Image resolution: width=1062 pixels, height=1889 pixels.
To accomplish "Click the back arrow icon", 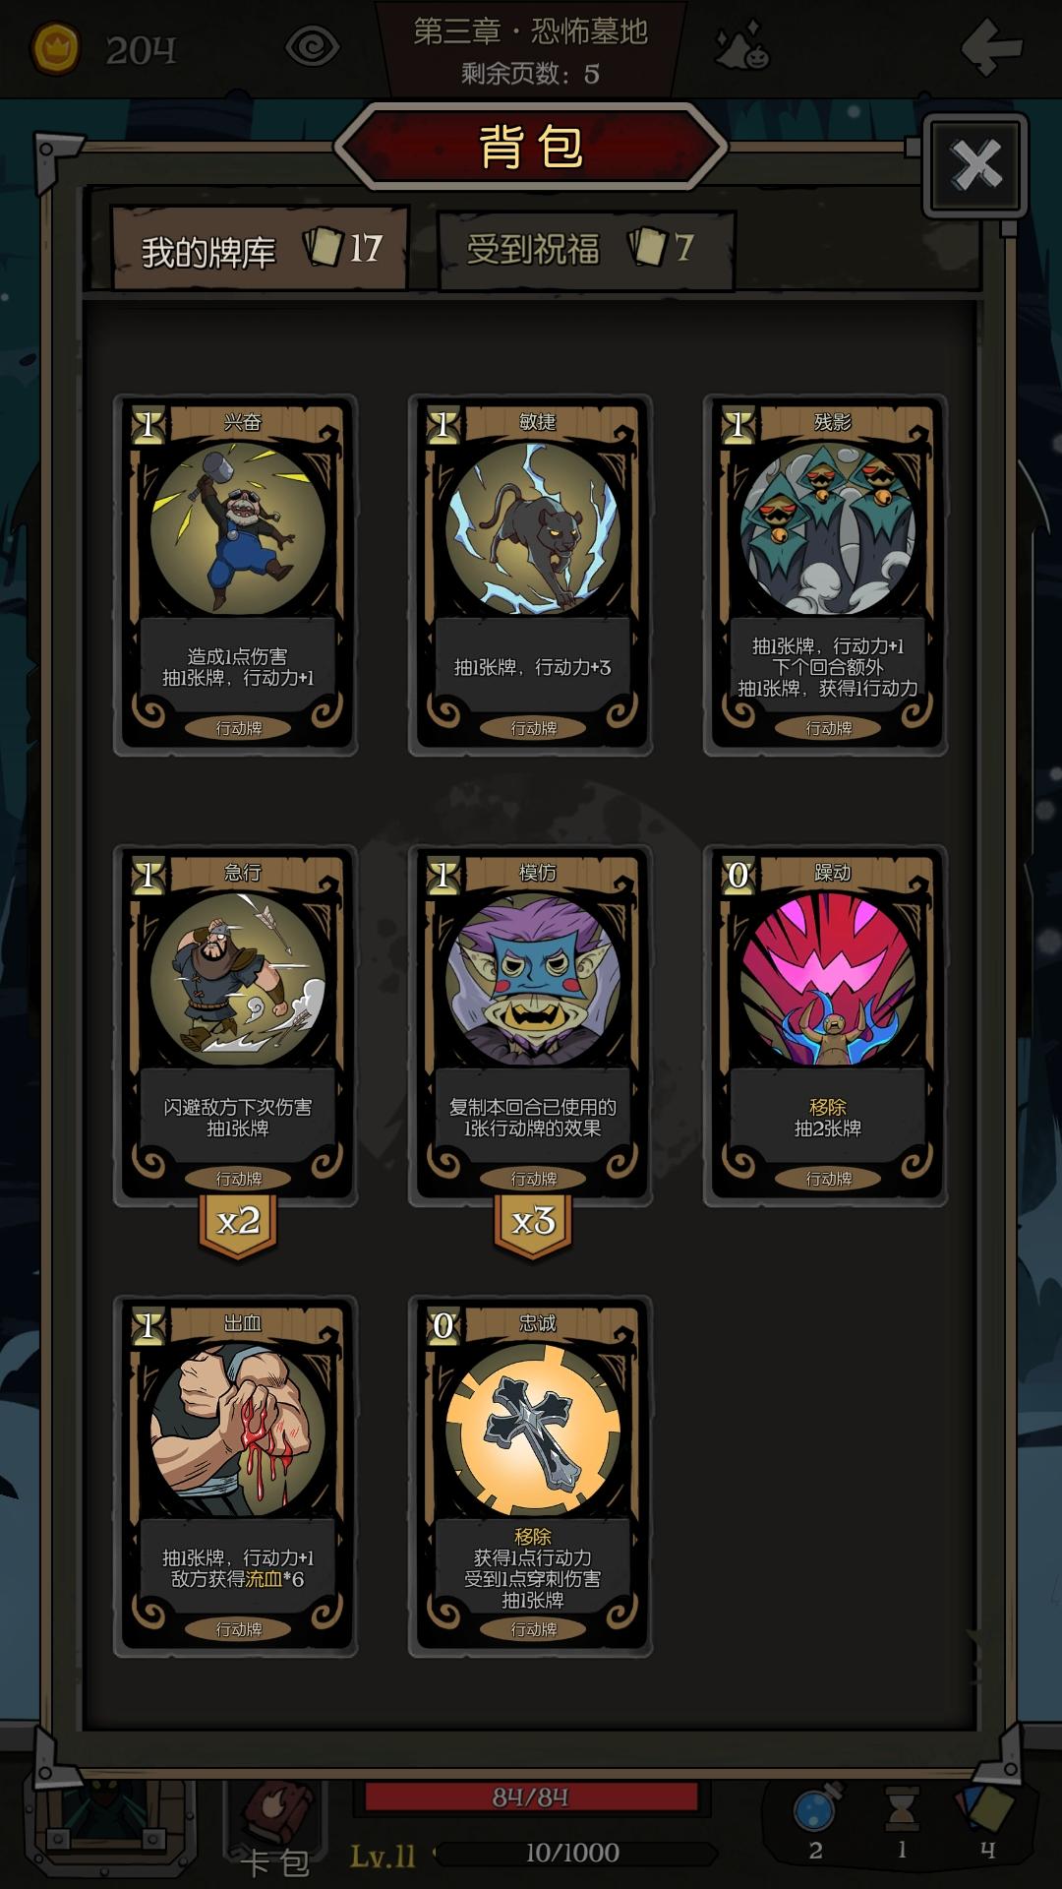I will coord(991,46).
